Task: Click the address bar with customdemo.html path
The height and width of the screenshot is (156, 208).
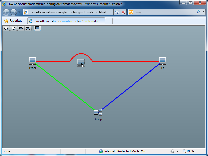Action: tap(68, 12)
